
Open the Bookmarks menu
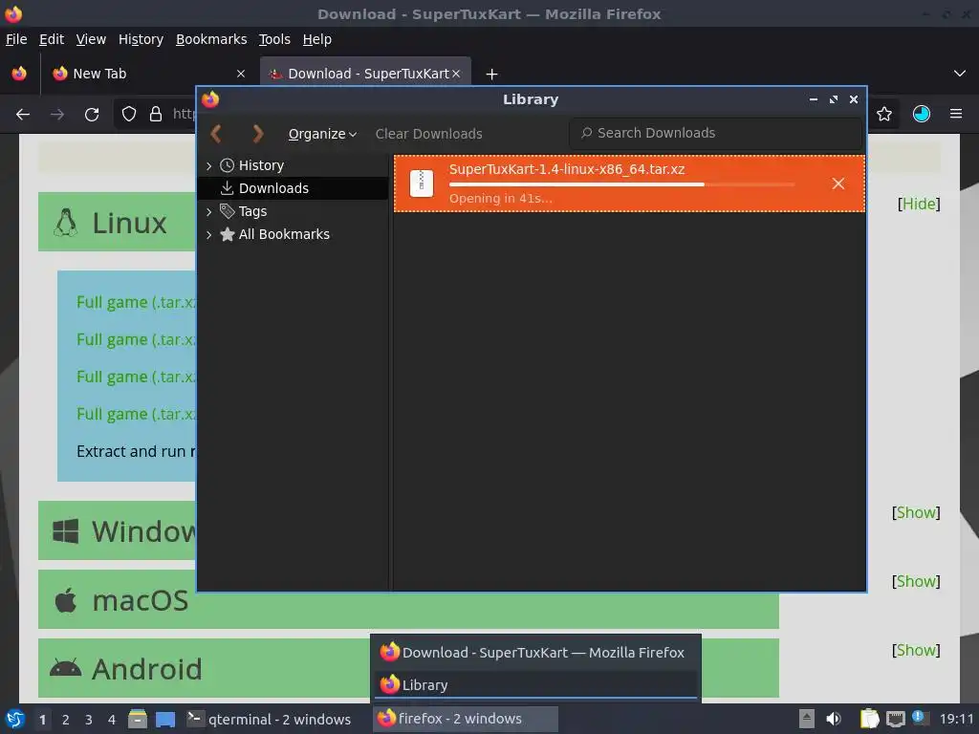[x=211, y=39]
